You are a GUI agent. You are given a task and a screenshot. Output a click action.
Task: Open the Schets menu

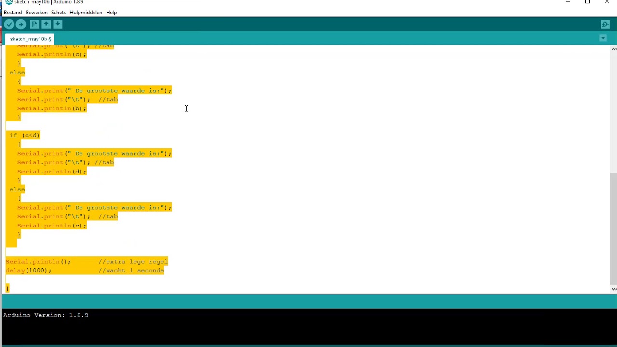point(58,12)
